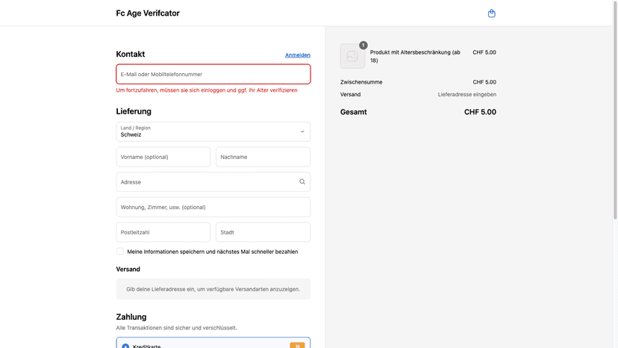Follow the Anmelden login link
The height and width of the screenshot is (348, 618).
[x=298, y=55]
